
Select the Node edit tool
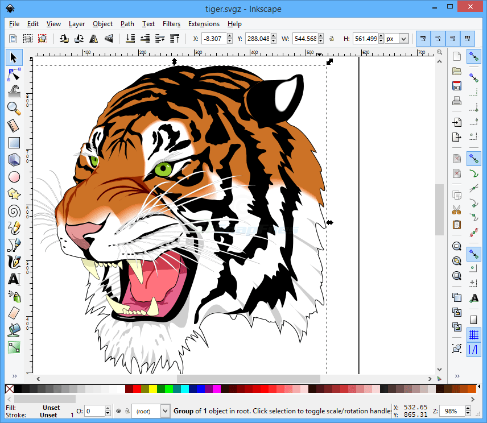click(x=14, y=74)
